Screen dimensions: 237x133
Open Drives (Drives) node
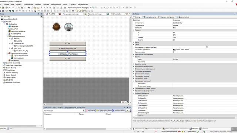[x=11, y=70]
